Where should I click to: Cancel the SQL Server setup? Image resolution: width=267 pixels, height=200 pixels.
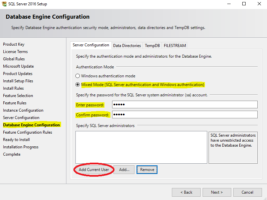[x=247, y=192]
